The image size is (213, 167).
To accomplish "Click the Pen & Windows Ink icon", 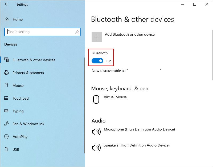I will (6, 124).
